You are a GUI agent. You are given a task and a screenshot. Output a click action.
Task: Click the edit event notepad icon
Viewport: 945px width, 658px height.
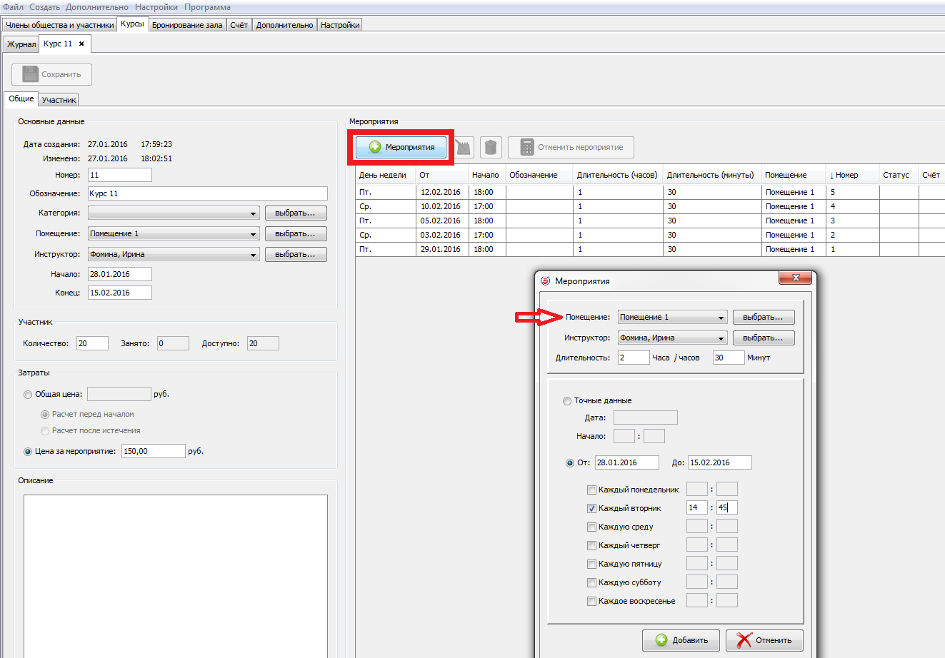[x=464, y=148]
